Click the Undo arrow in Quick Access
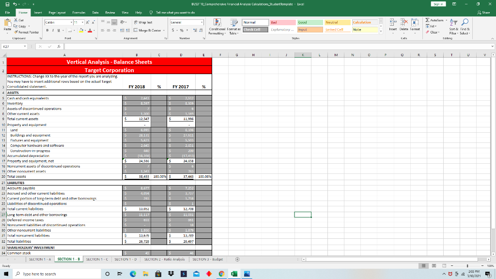This screenshot has width=496, height=279. point(15,4)
